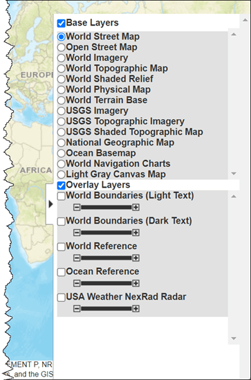Select Open Street Map base layer
Image resolution: width=251 pixels, height=380 pixels.
click(x=62, y=48)
